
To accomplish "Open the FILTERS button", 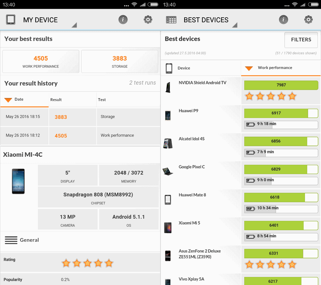I will click(301, 40).
